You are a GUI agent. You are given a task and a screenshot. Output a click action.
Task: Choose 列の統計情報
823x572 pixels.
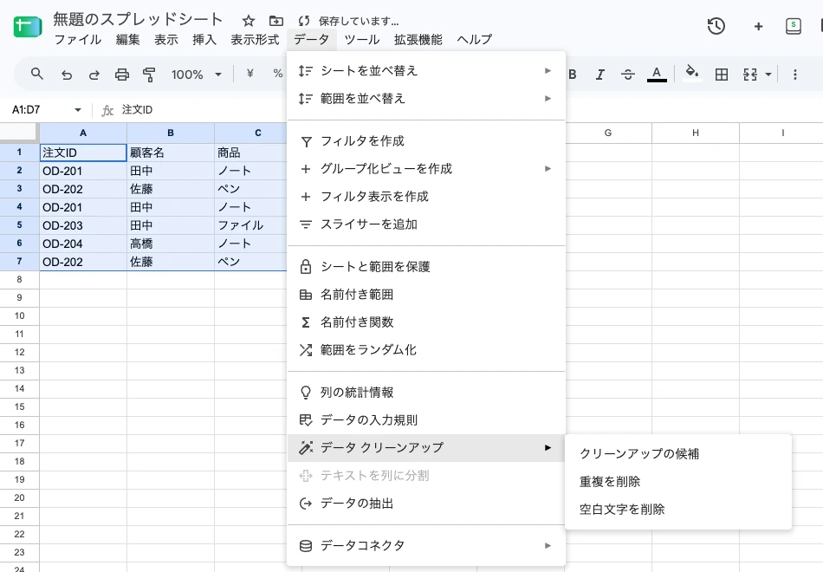[426, 393]
